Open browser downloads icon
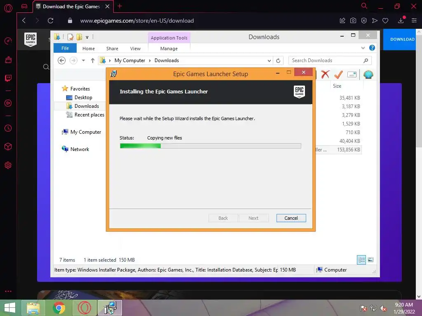This screenshot has width=422, height=316. pos(401,21)
